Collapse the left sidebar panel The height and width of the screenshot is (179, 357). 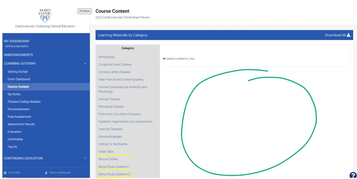coord(84,11)
